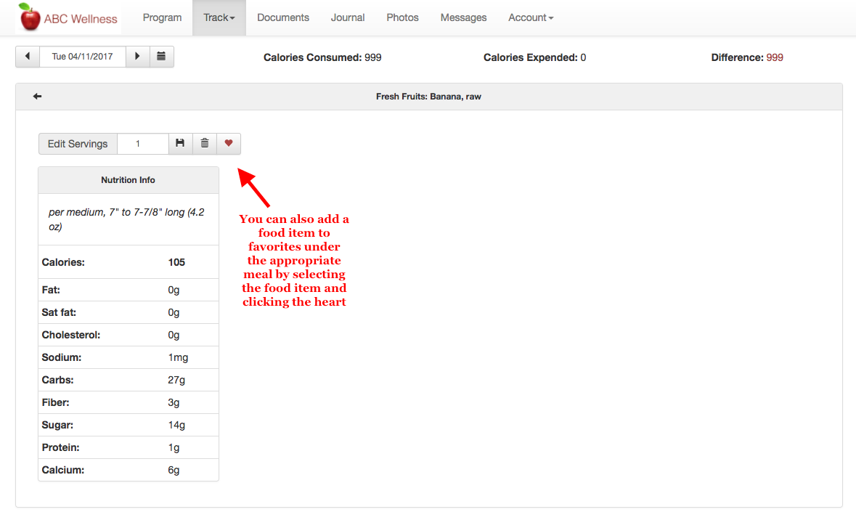Click the Nutrition Info table header
The image size is (856, 512).
coord(128,180)
